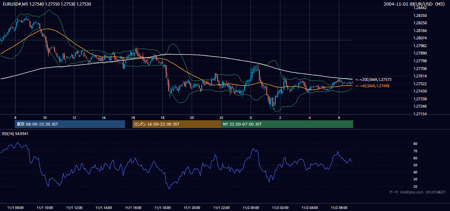The height and width of the screenshot is (211, 450).
Task: Click price axis value 1.27706
Action: (x=421, y=69)
